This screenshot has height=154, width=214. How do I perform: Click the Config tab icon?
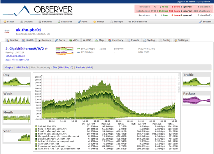tap(160, 40)
